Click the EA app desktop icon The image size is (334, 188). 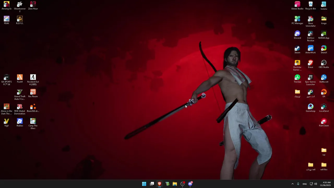[x=324, y=93]
